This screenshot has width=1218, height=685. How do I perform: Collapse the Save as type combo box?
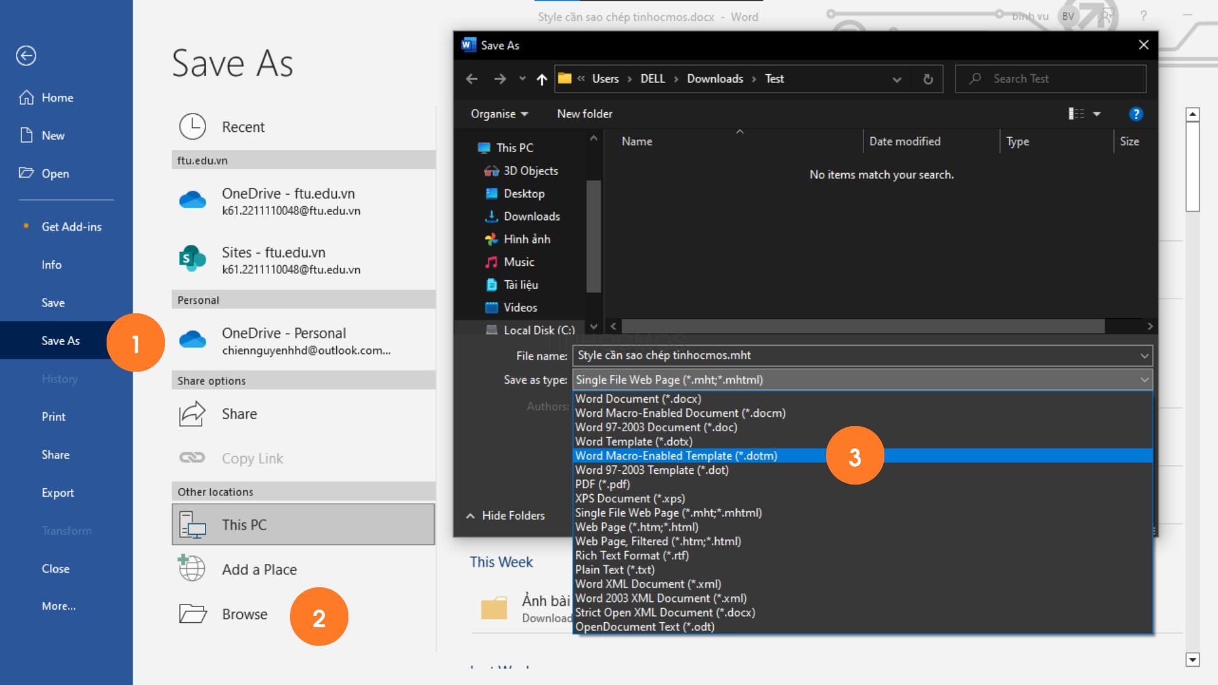1144,380
